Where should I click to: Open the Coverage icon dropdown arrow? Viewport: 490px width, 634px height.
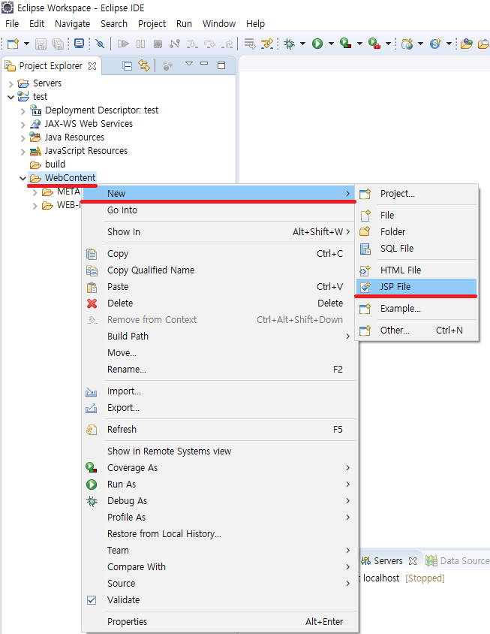tap(359, 44)
